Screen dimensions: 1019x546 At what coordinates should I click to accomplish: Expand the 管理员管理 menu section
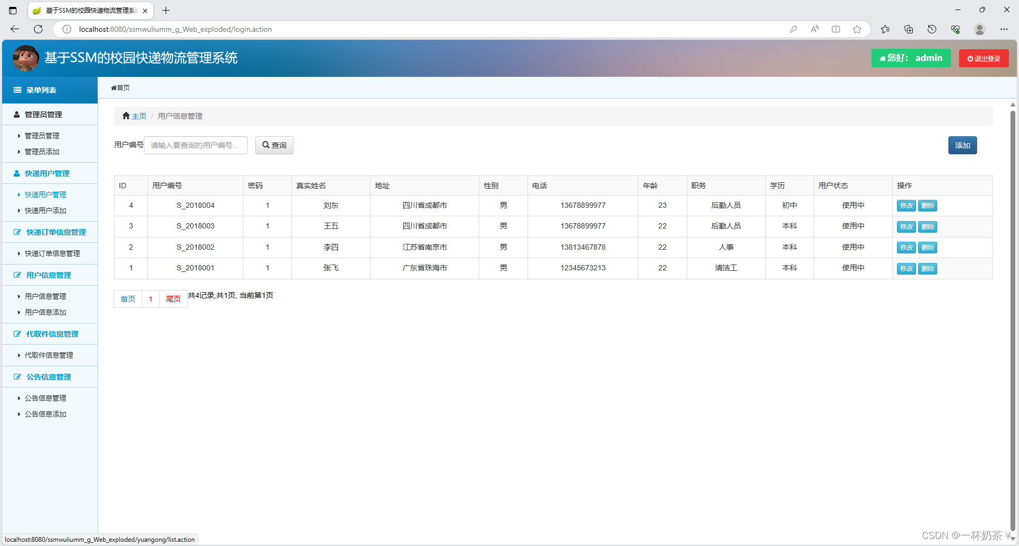tap(50, 115)
